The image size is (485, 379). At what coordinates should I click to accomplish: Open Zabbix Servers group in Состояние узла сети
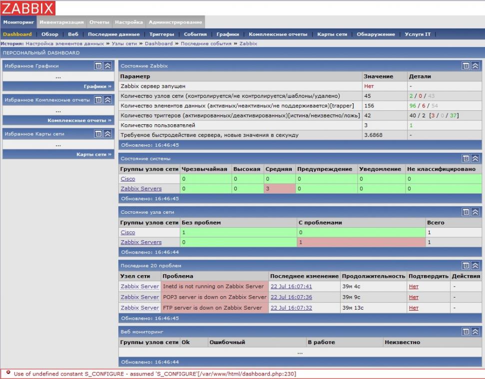coord(141,242)
